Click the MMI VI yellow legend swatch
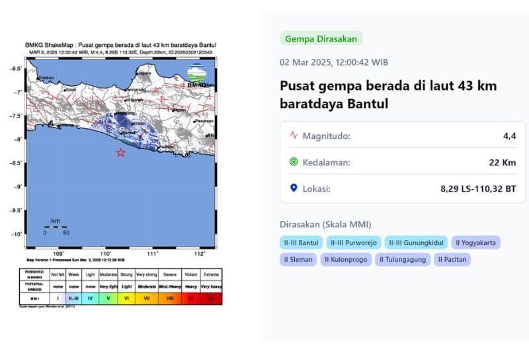This screenshot has width=529, height=353. point(126,298)
